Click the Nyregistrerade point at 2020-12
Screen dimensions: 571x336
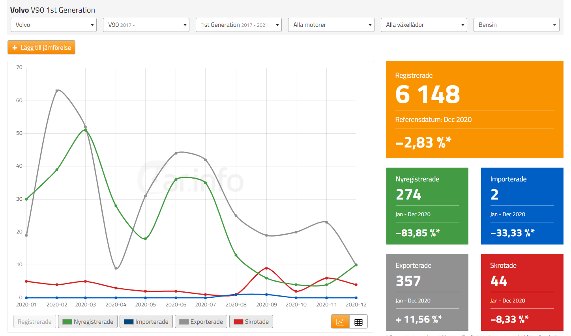click(x=356, y=265)
